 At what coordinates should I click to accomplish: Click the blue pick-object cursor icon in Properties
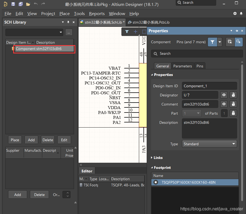point(239,42)
